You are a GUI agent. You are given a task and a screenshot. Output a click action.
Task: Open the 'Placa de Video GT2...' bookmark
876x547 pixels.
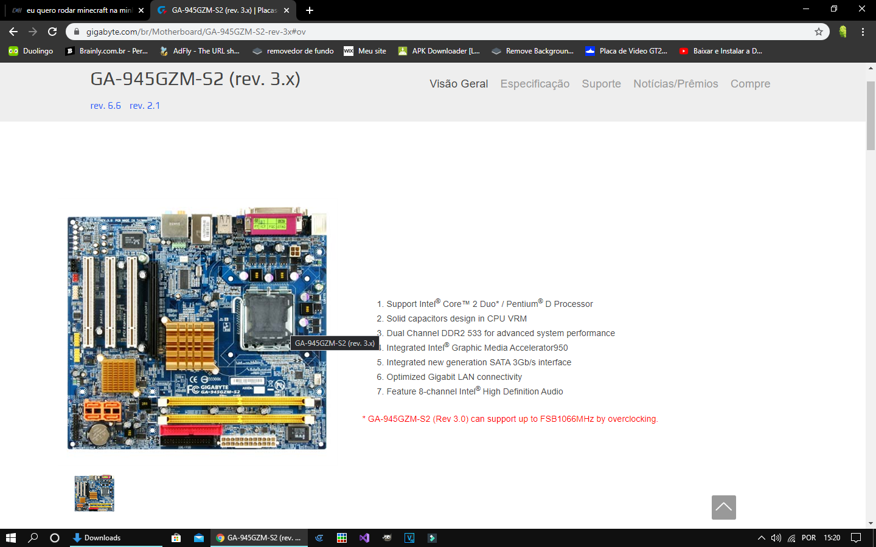tap(627, 51)
